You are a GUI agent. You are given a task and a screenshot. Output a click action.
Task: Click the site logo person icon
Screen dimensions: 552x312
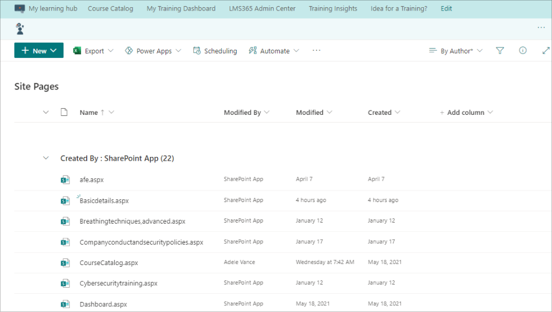[x=20, y=29]
